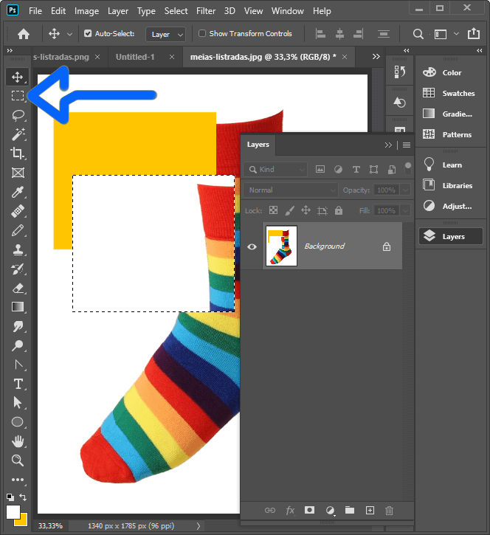Open the File menu

coord(35,11)
